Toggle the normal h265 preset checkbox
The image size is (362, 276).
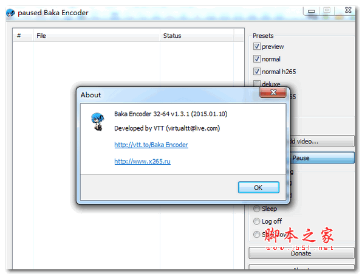[x=256, y=71]
